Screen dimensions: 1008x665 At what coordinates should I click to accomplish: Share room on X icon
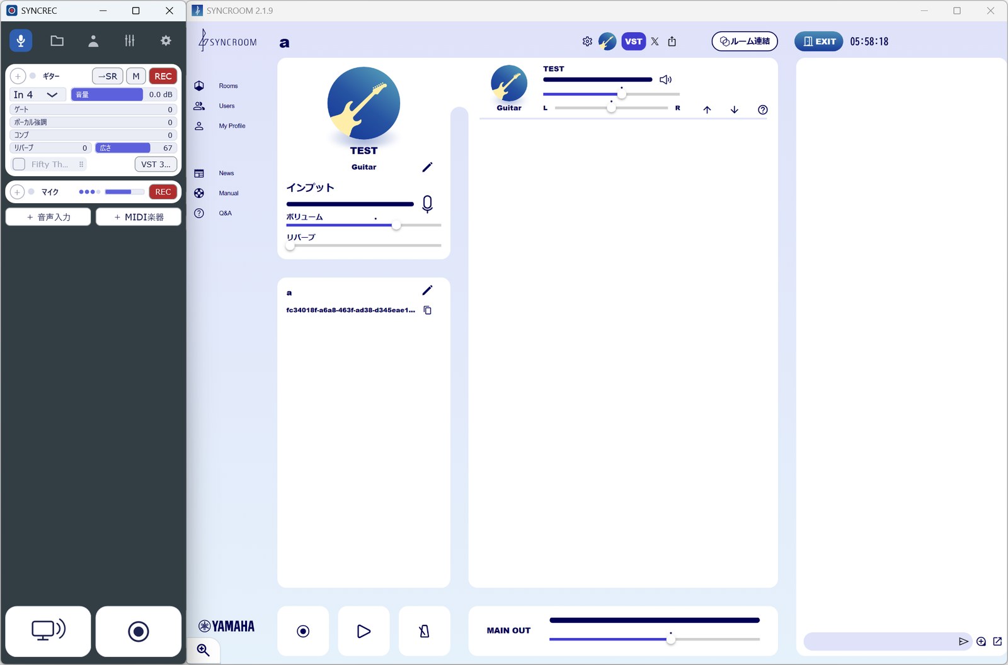(x=655, y=42)
